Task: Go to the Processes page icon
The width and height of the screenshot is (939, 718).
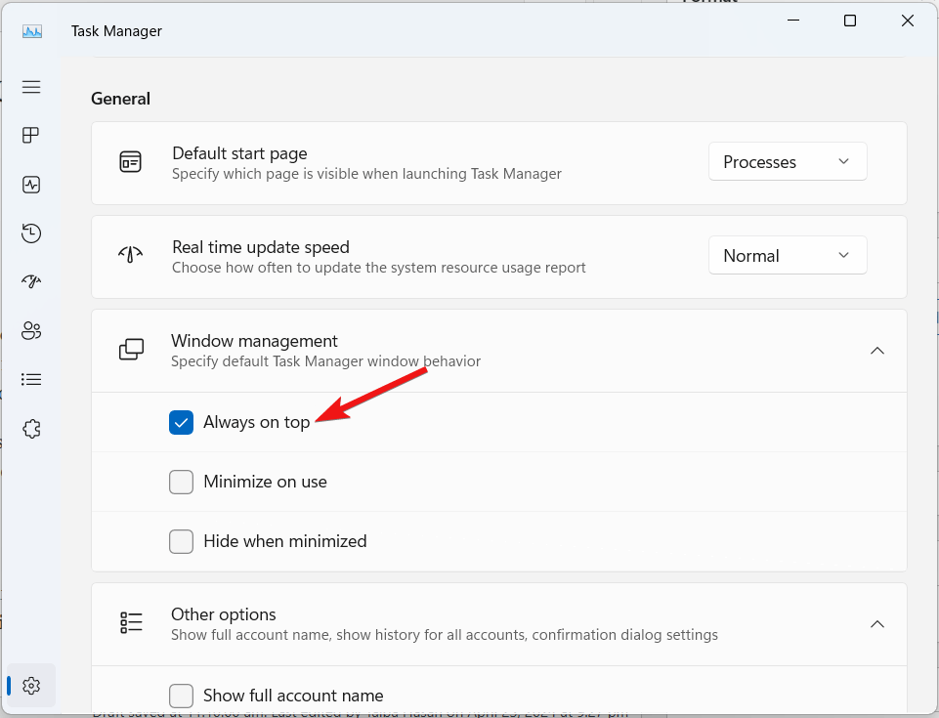Action: click(x=31, y=135)
